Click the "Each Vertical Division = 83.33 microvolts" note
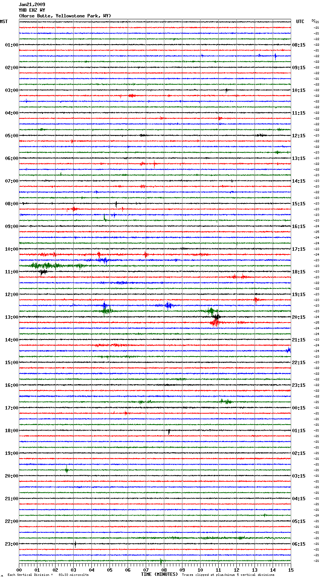This screenshot has width=321, height=580. coord(48,575)
